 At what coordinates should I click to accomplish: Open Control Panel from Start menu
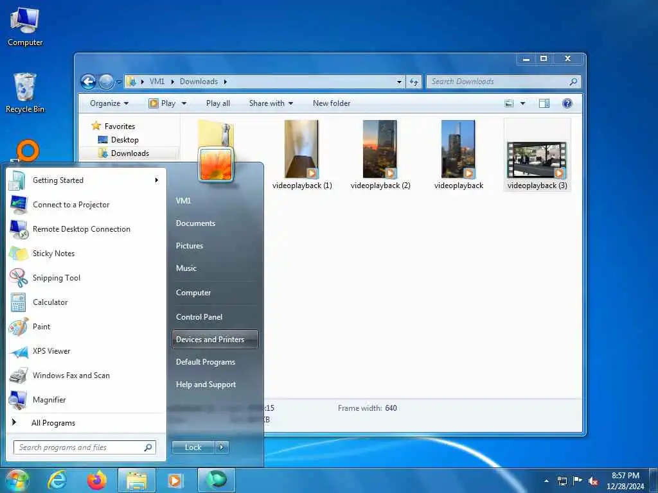click(x=199, y=317)
